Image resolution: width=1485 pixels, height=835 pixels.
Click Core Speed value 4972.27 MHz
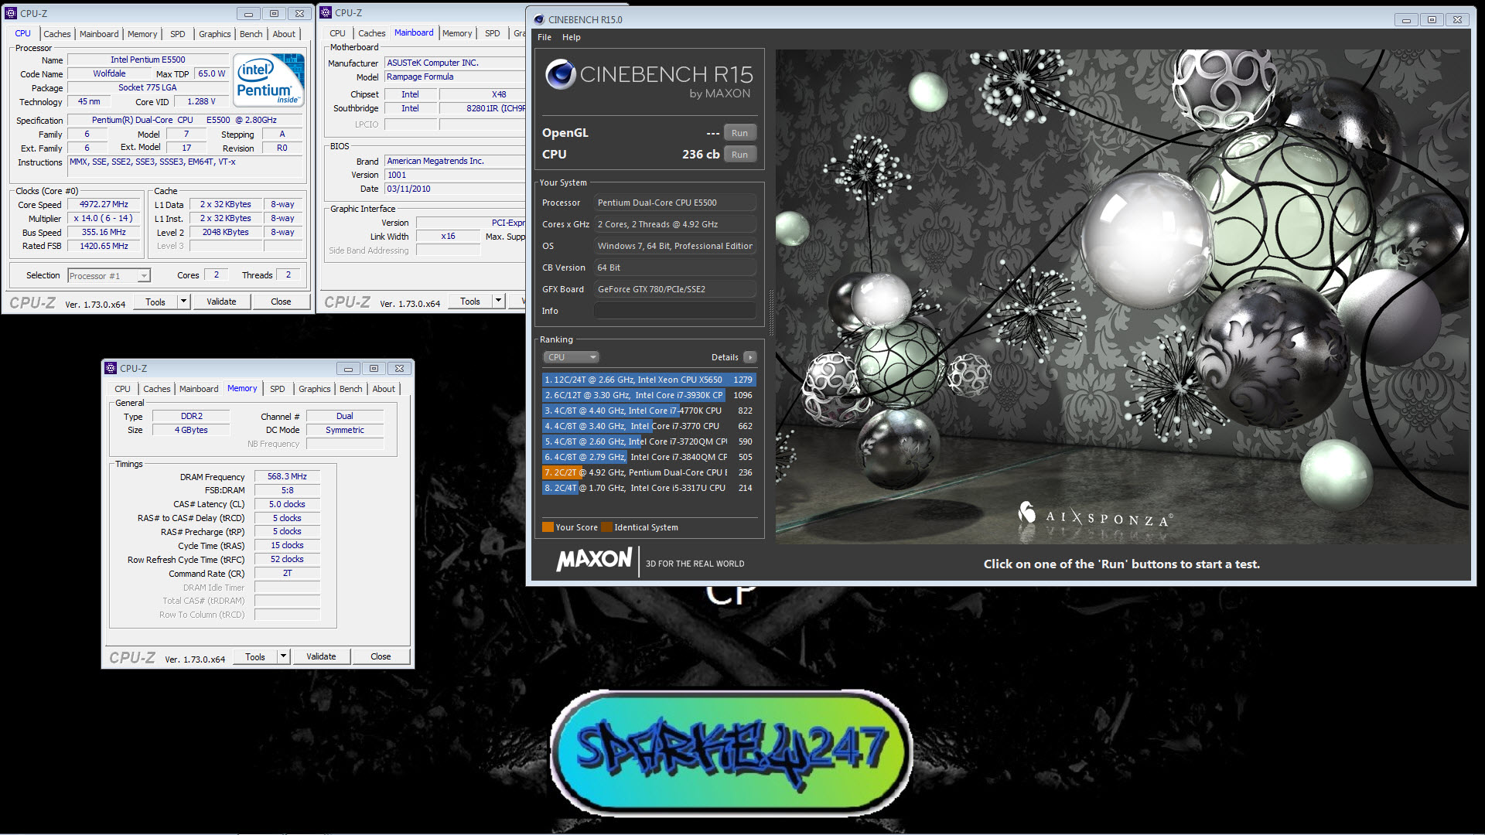(x=104, y=204)
